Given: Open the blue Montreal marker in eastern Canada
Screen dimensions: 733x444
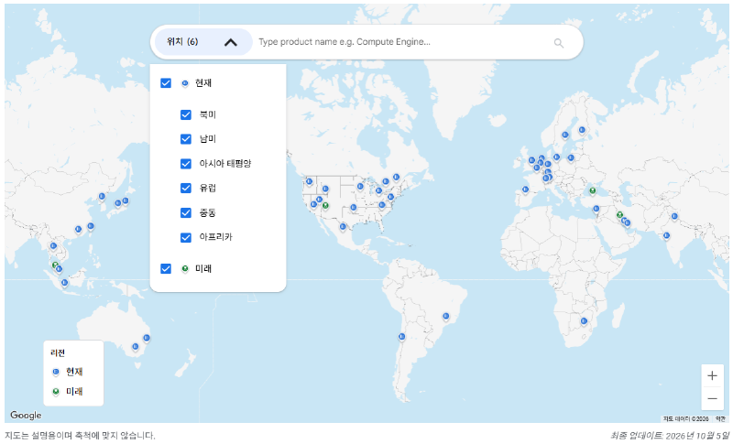Looking at the screenshot, I should [x=396, y=178].
